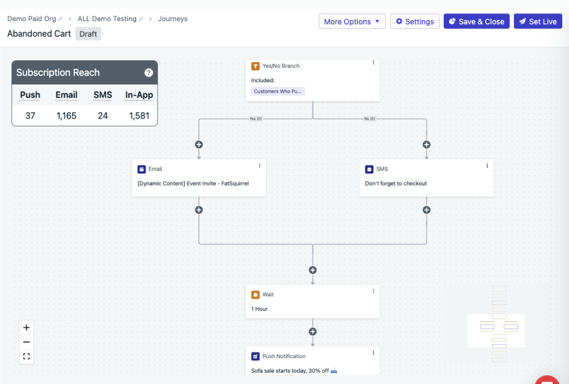Select the Push reach value 37
Image resolution: width=569 pixels, height=384 pixels.
(30, 115)
